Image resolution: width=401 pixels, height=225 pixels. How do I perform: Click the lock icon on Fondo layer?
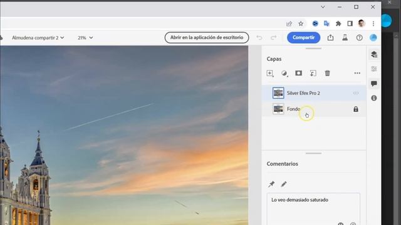click(356, 109)
